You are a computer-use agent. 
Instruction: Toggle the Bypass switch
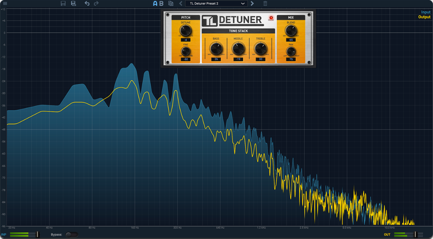pos(72,235)
